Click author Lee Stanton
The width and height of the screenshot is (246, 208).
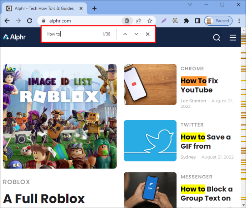193,101
